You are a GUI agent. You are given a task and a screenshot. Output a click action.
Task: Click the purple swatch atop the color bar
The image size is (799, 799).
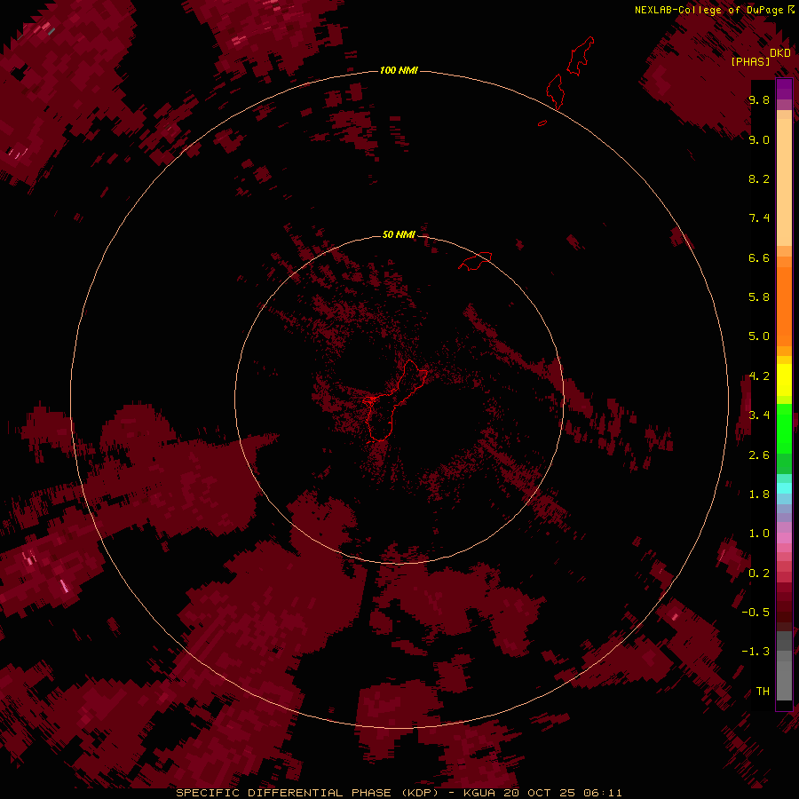coord(784,89)
